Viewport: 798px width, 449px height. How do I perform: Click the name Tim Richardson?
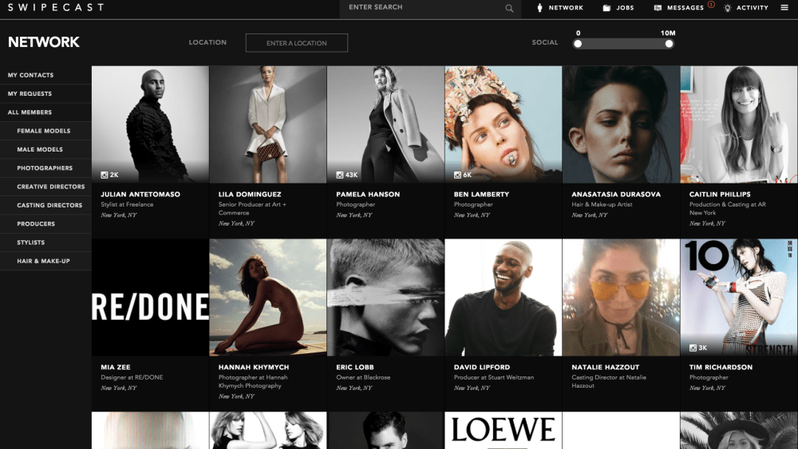(x=721, y=367)
